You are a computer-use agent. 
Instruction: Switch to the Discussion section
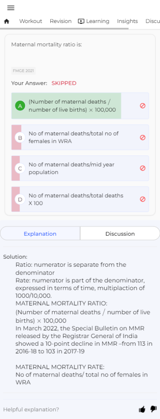coord(120,234)
